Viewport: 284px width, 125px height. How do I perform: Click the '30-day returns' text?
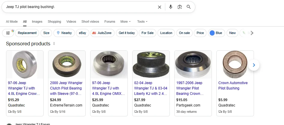point(186,112)
